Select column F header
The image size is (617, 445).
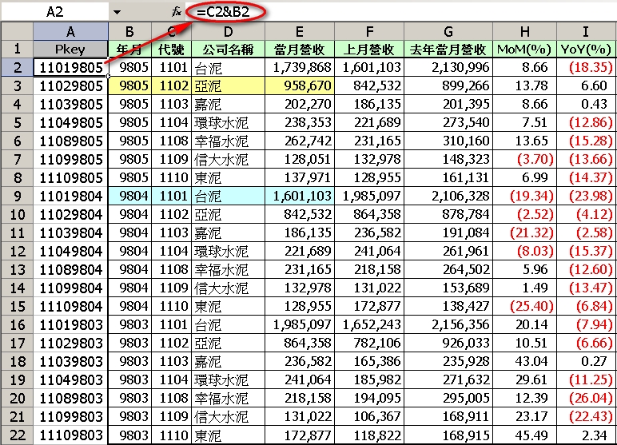pos(369,31)
